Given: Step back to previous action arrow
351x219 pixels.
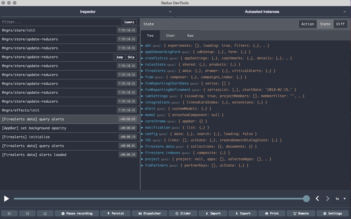Looking at the screenshot, I should [x=317, y=198].
